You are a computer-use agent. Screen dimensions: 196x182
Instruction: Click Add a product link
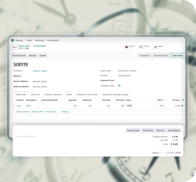(23, 112)
